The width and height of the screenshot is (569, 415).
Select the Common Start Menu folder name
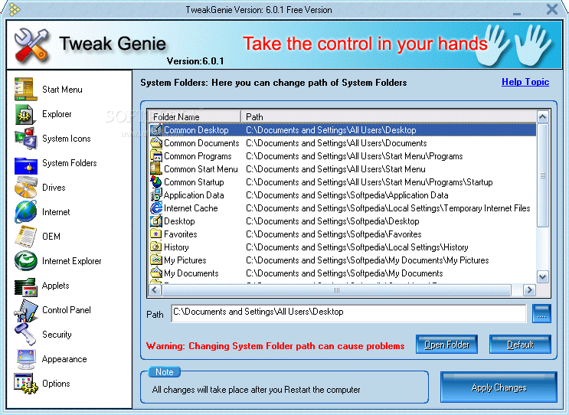coord(201,169)
